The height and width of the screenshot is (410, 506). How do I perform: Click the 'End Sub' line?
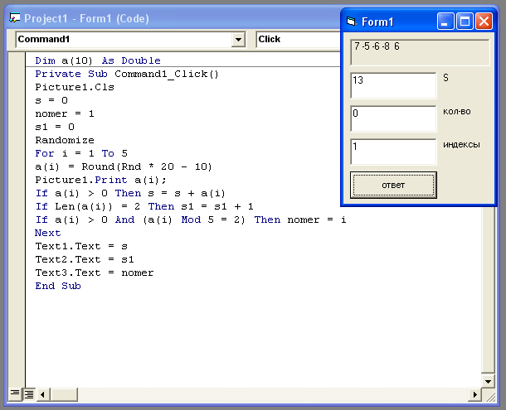[x=58, y=286]
